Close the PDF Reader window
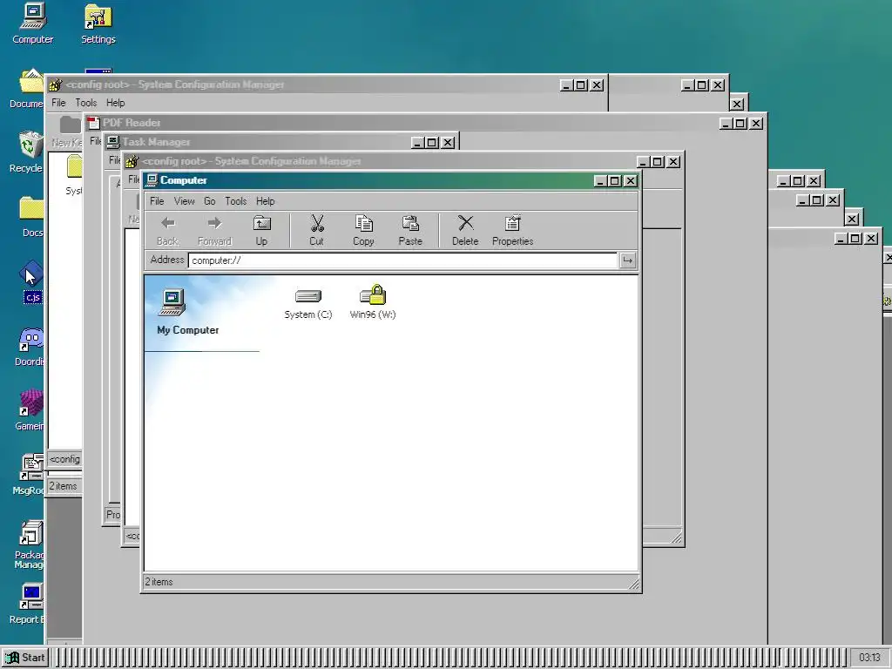The image size is (892, 669). (x=756, y=124)
